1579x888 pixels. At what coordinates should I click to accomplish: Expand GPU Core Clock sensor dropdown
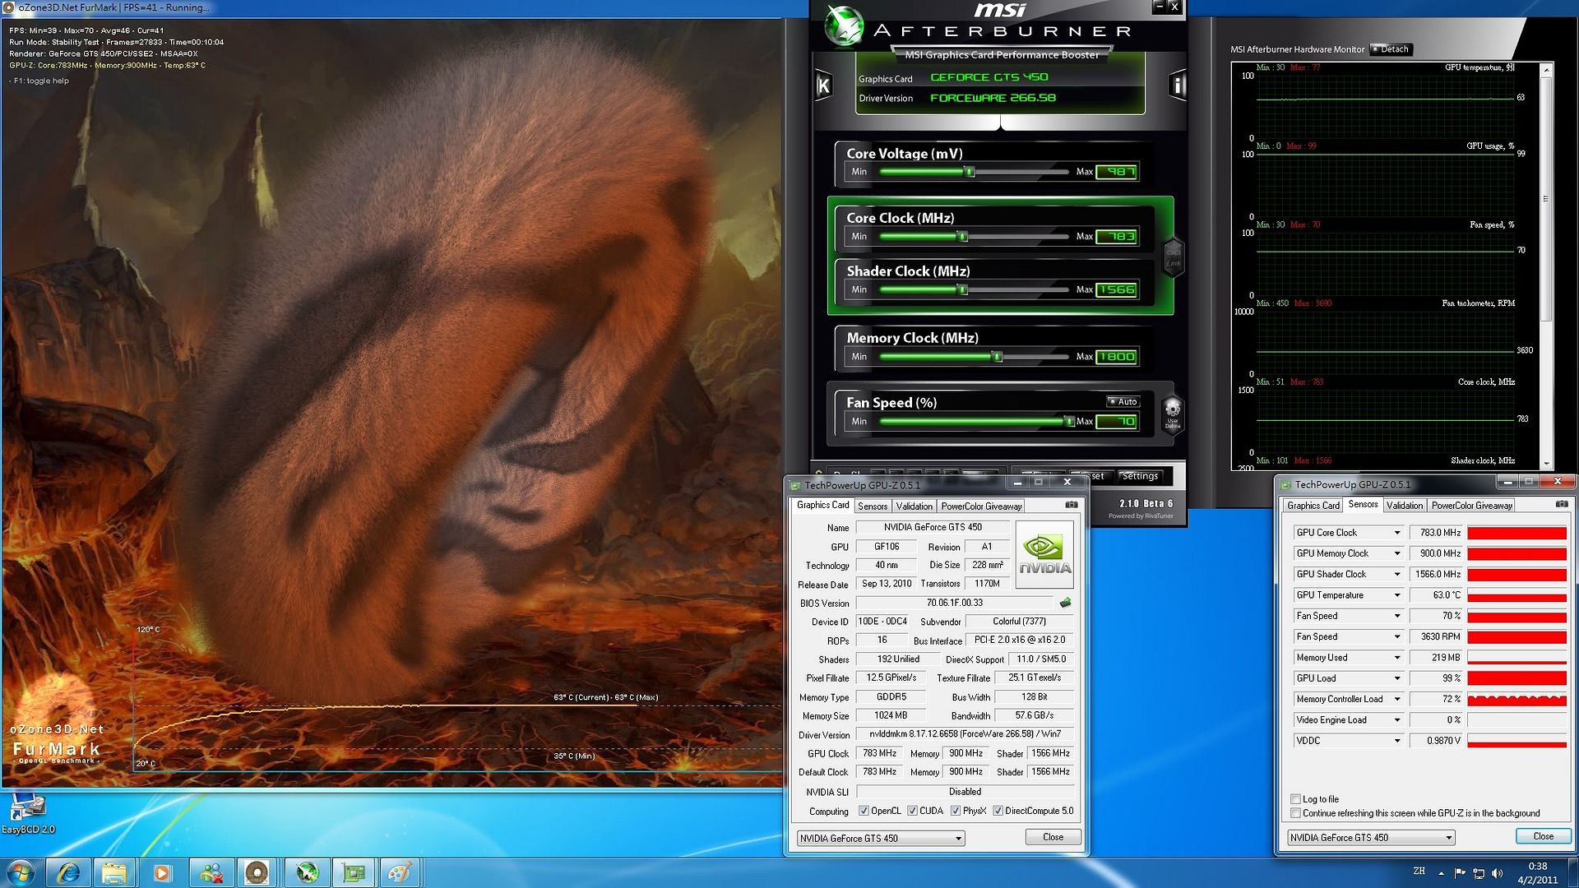(1396, 533)
